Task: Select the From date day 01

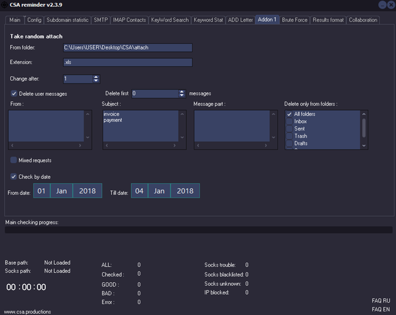Action: (41, 191)
